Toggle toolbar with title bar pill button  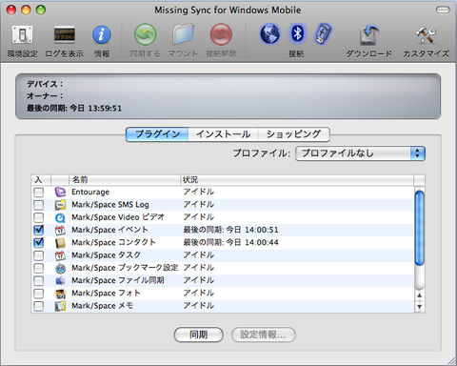pos(443,10)
